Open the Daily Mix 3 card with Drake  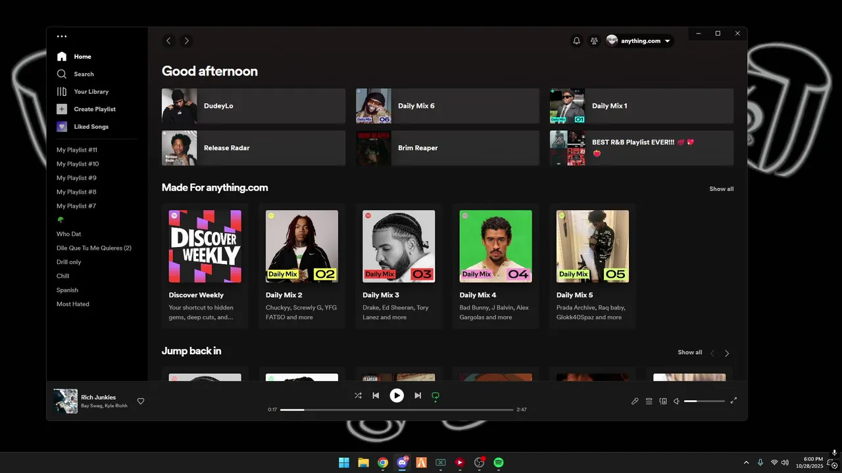399,266
